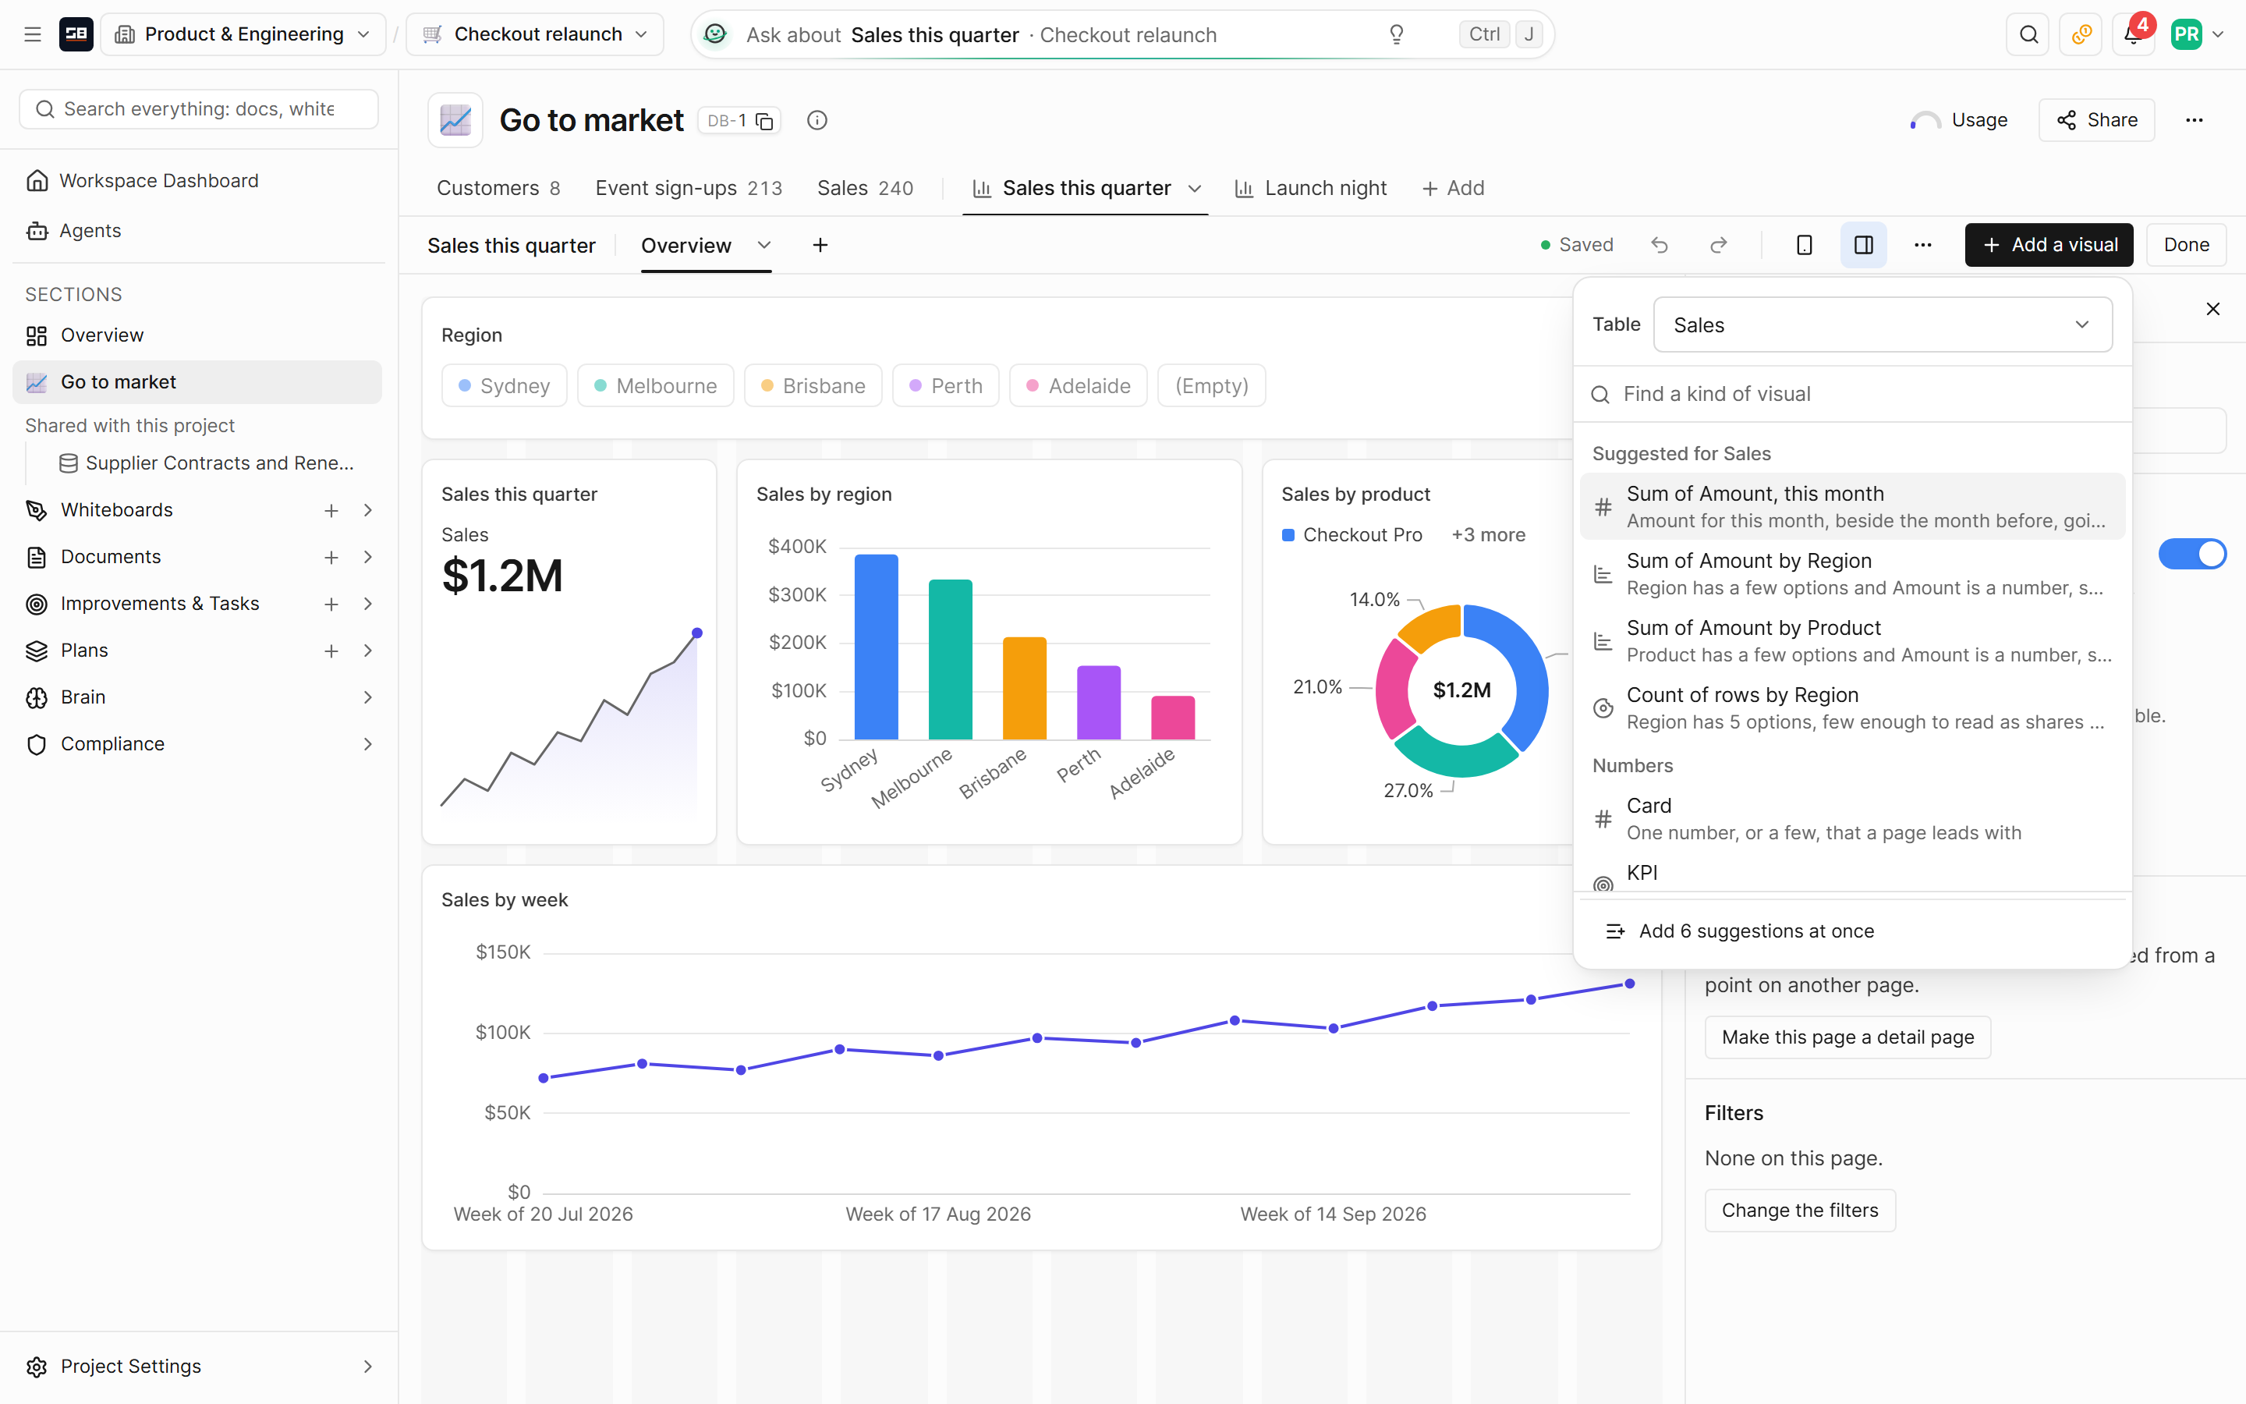Toggle the Melbourne region filter chip
The image size is (2246, 1404).
coord(655,385)
